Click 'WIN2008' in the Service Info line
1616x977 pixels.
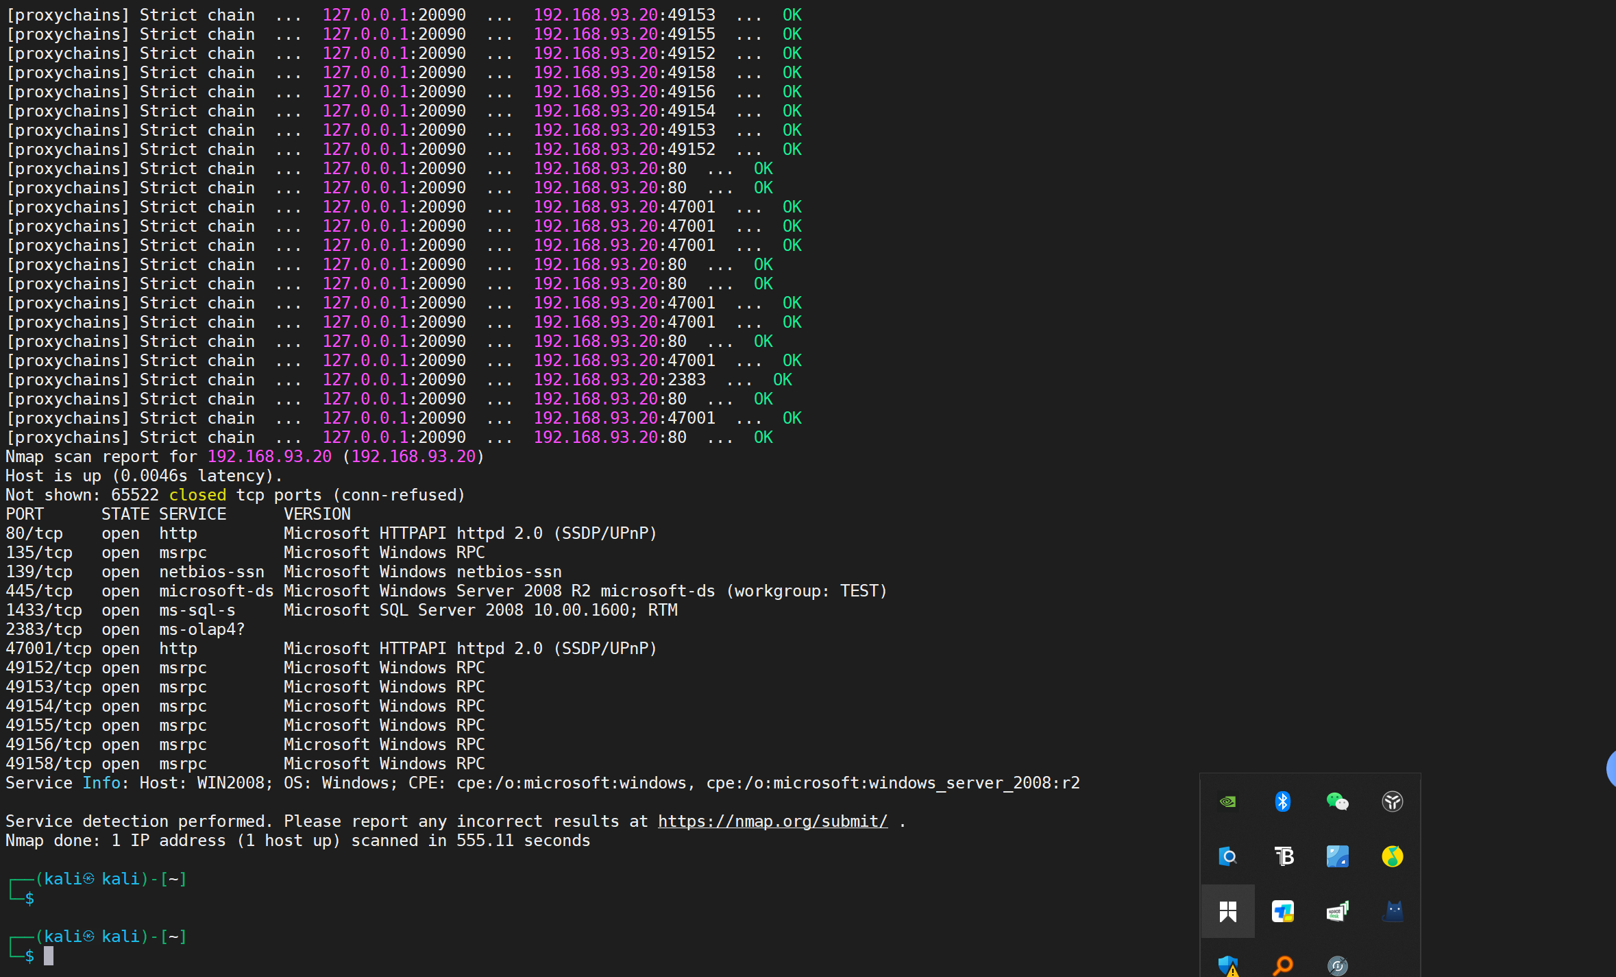click(230, 783)
